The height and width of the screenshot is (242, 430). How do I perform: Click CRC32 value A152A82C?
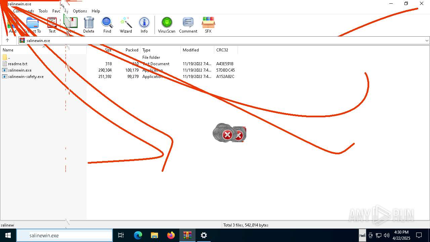225,77
